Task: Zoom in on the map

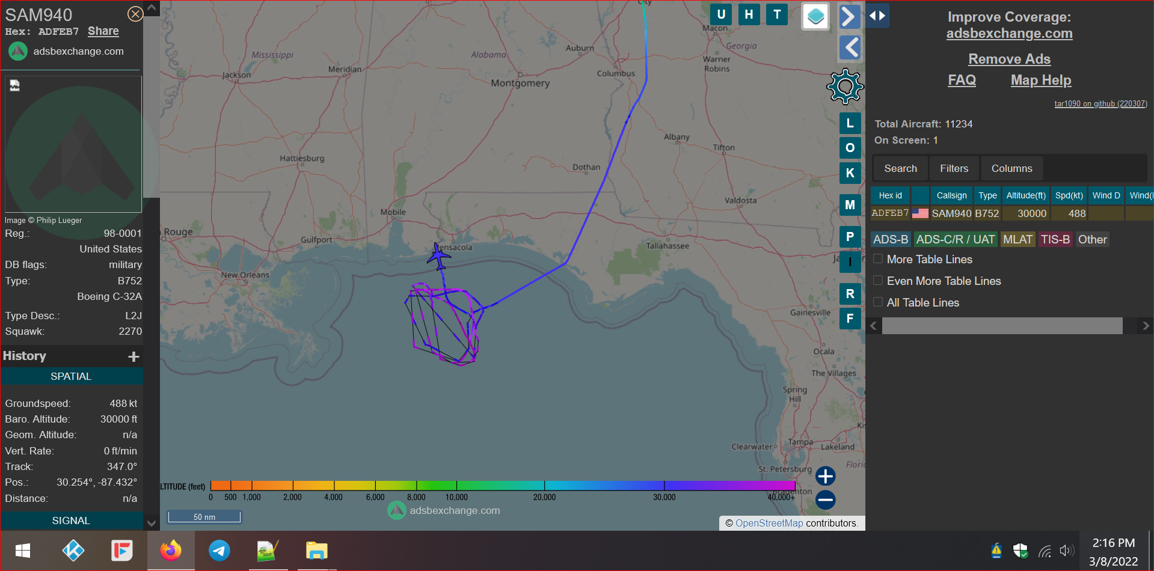Action: pyautogui.click(x=825, y=476)
